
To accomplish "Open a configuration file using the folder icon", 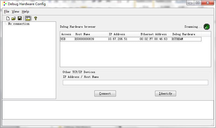I will pyautogui.click(x=14, y=18).
